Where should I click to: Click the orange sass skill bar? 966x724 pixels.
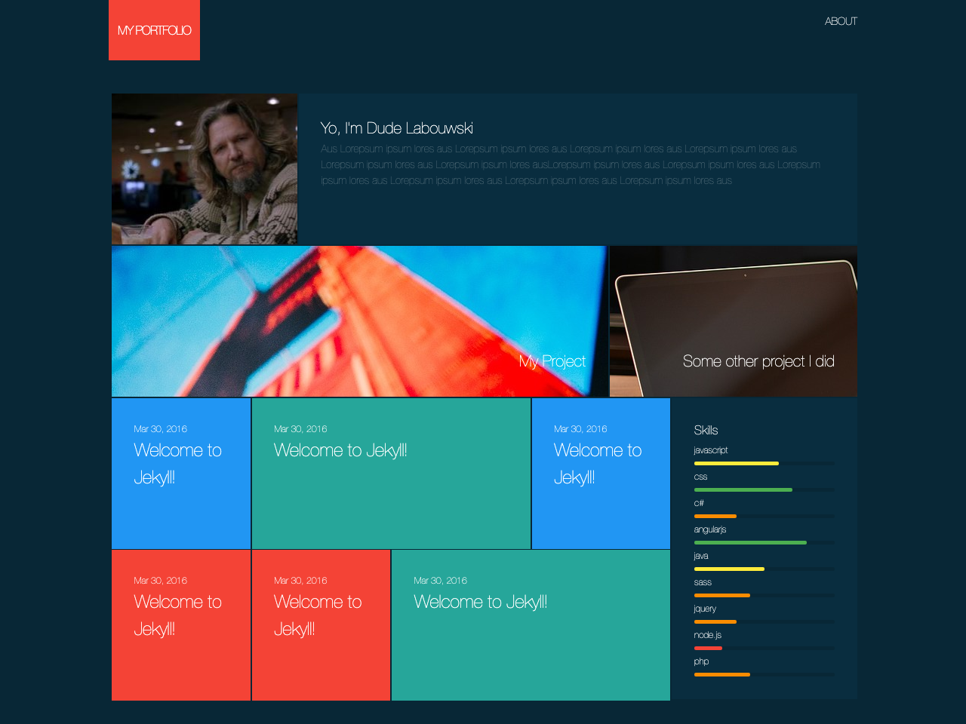tap(721, 595)
